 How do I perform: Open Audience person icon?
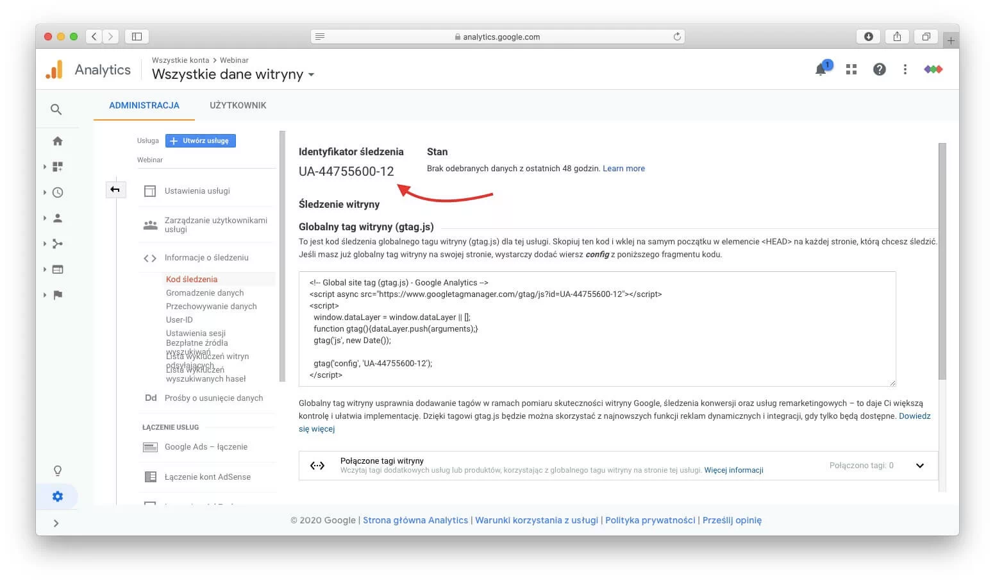point(58,218)
